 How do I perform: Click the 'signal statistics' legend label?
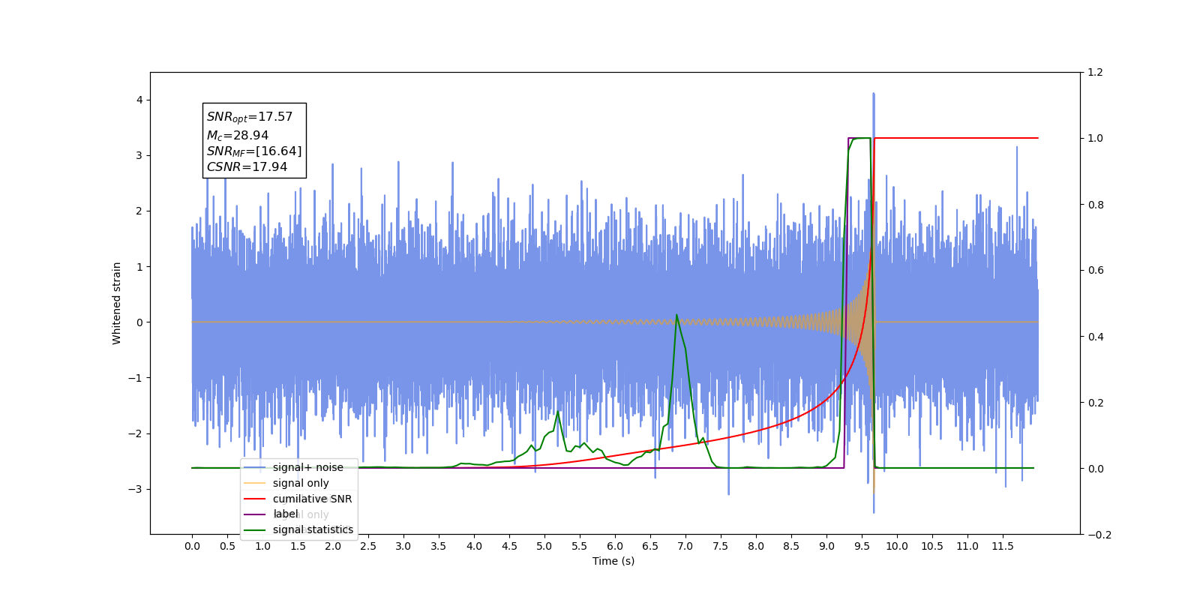tap(313, 529)
